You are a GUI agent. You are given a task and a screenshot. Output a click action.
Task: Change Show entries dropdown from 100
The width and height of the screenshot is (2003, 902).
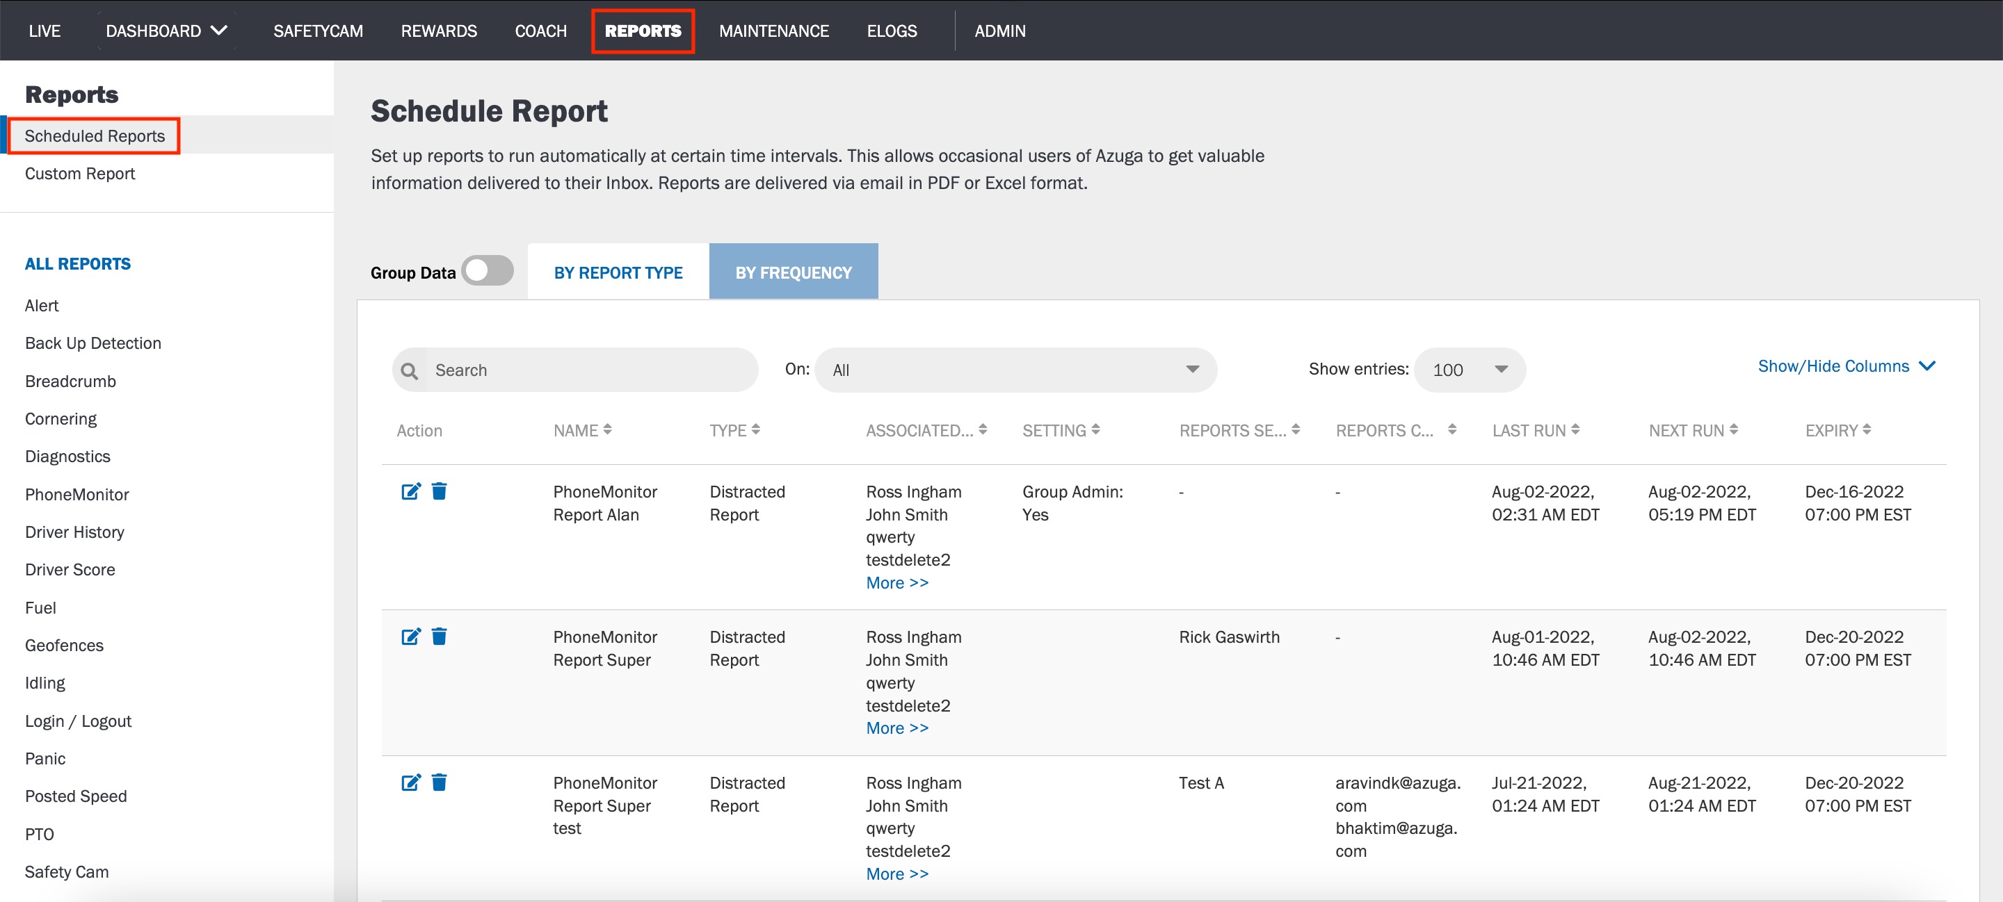point(1470,370)
